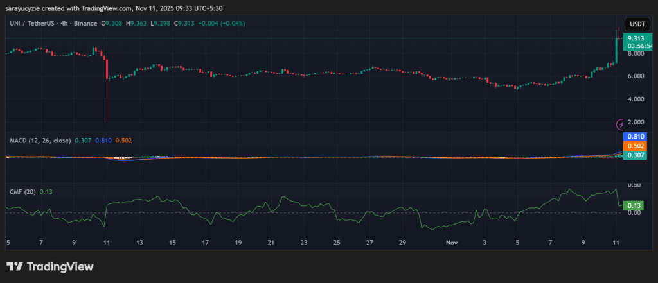Click the TradingView logo icon
The width and height of the screenshot is (658, 283).
pos(15,266)
